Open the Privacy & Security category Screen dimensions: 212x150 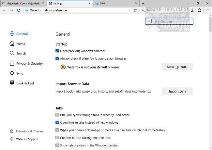[x=26, y=63]
